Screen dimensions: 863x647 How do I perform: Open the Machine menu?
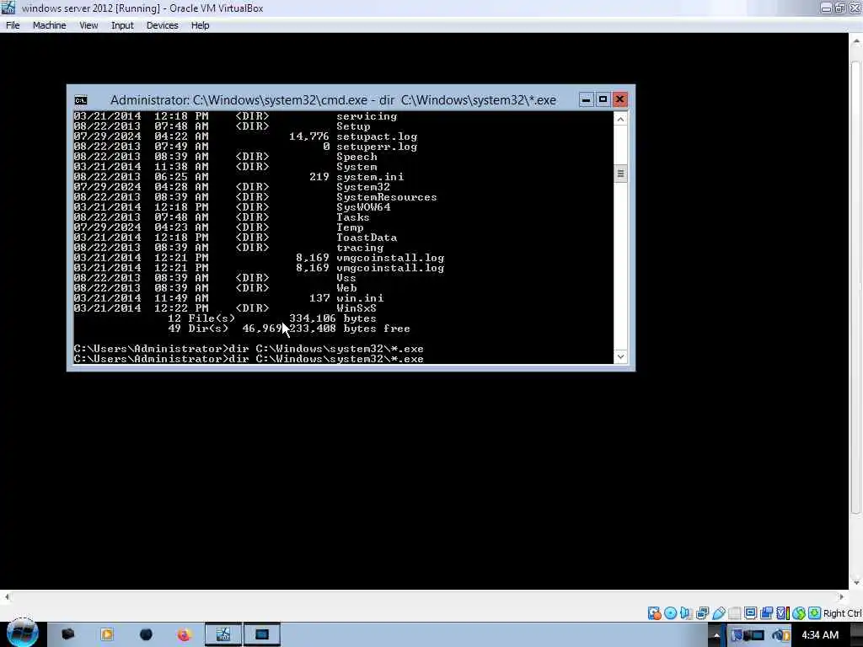coord(49,25)
